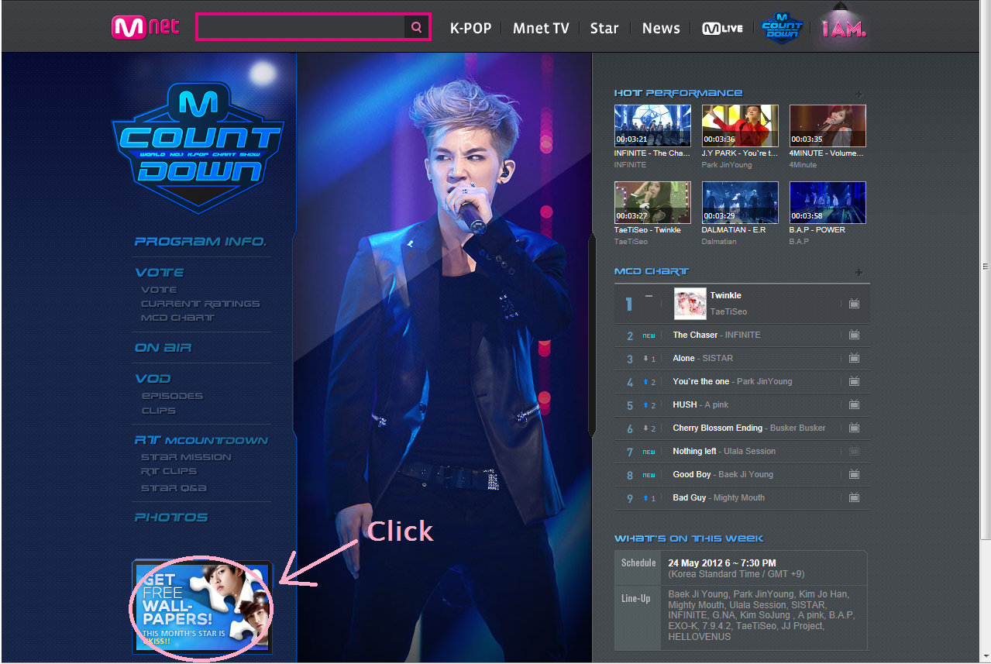Click TV icon for Good Boy row

click(x=854, y=474)
